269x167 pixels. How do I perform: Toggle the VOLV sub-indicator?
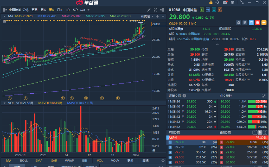[x=115, y=161]
